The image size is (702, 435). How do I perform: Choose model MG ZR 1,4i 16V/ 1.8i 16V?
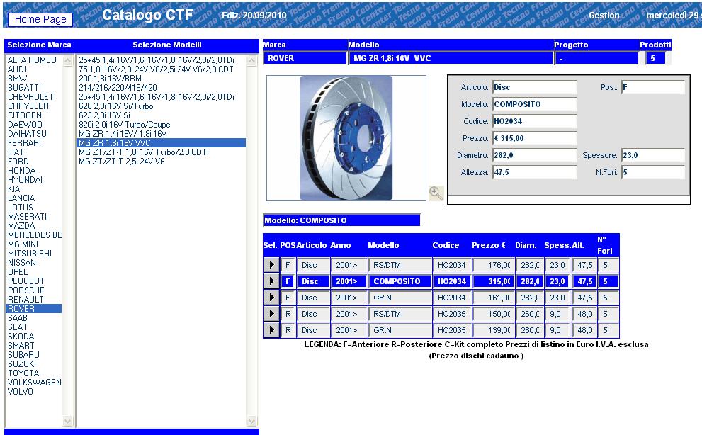[123, 133]
